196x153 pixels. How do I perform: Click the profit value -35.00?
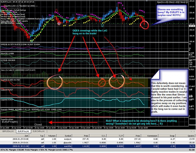coord(192,143)
